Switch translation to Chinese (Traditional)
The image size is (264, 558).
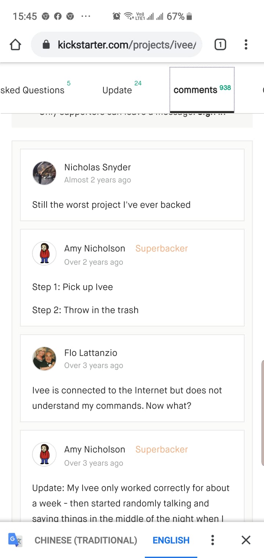(x=86, y=540)
